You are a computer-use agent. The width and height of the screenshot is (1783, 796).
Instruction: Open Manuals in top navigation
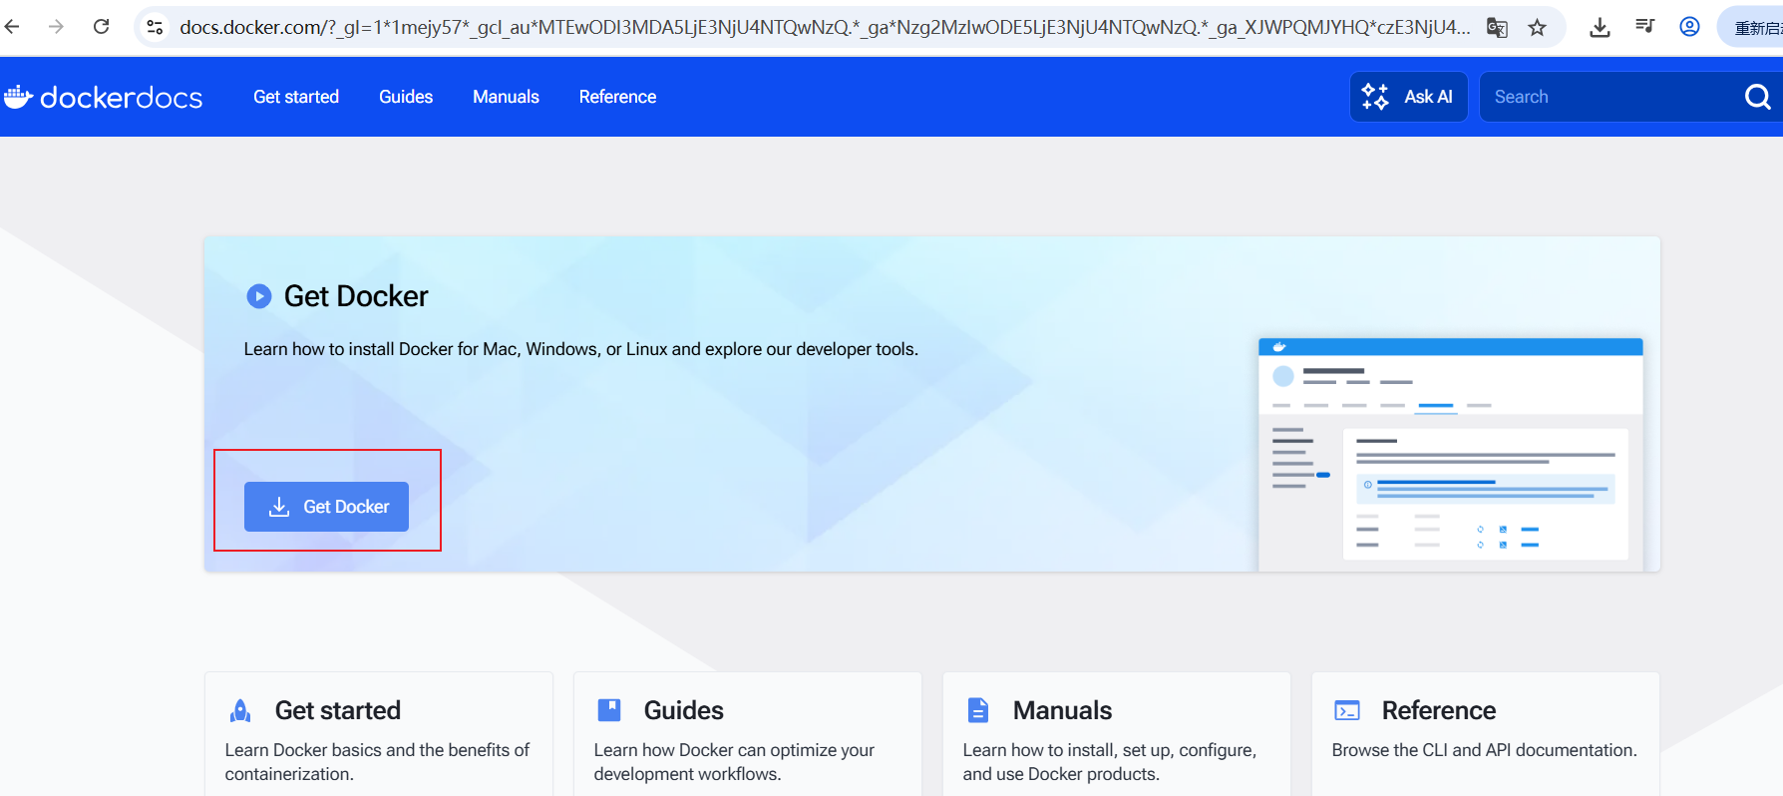point(506,97)
